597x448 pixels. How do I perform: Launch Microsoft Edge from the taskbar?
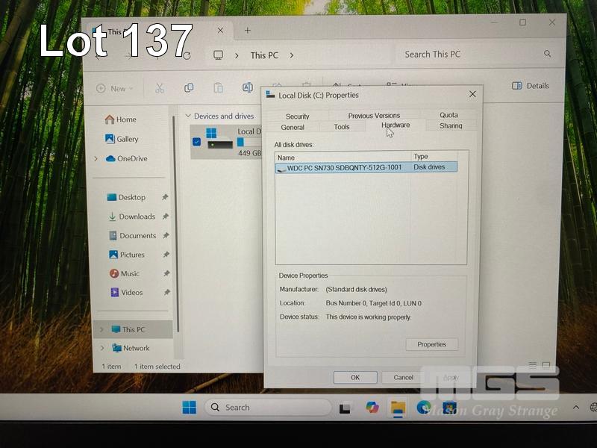click(x=423, y=408)
